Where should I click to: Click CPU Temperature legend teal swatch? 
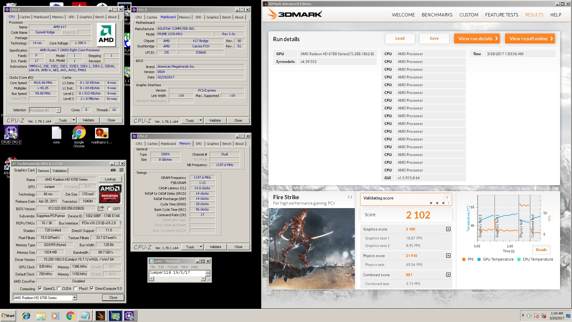pos(519,259)
